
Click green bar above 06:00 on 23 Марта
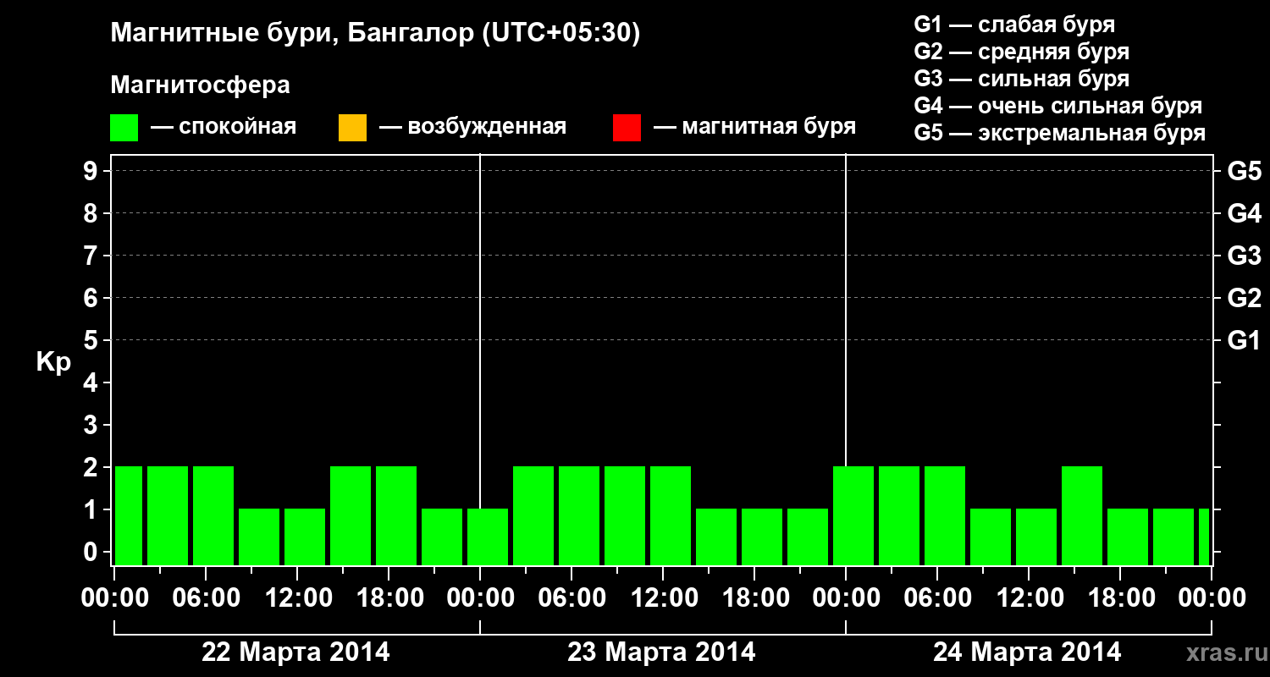[579, 515]
